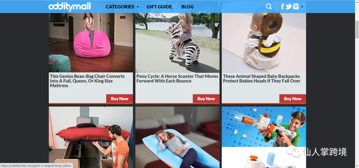This screenshot has height=168, width=359.
Task: Open the Instagram camera icon
Action: 296,6
